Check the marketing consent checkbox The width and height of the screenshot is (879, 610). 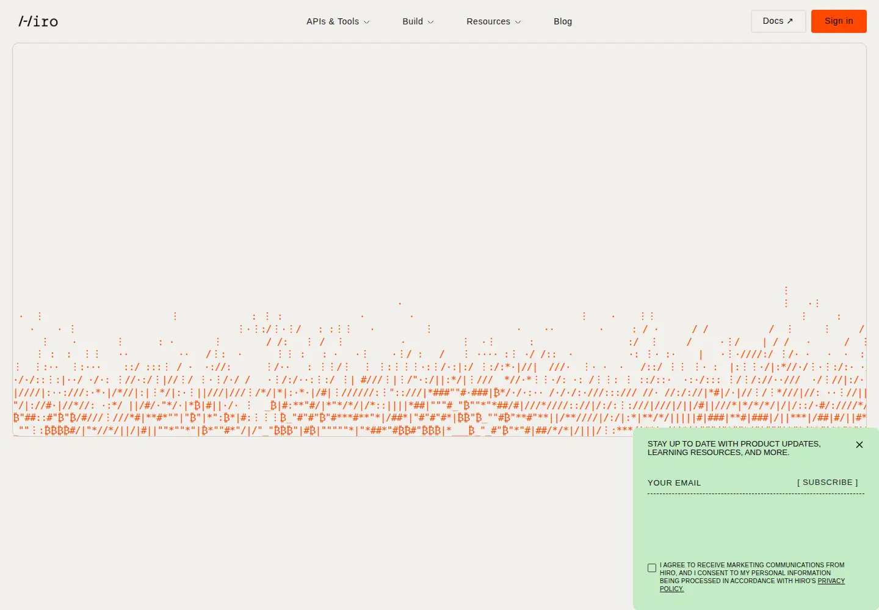[652, 568]
